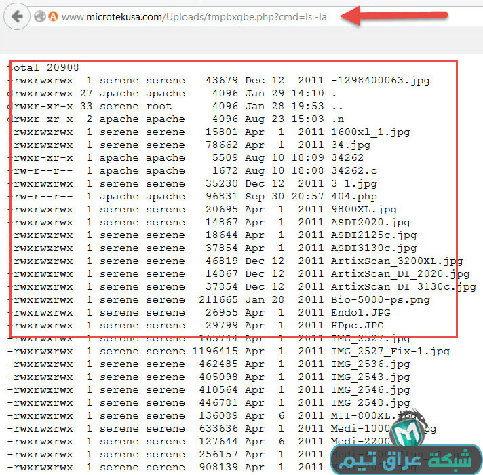Select file name 'ASDI2125c.jpg'

click(374, 235)
